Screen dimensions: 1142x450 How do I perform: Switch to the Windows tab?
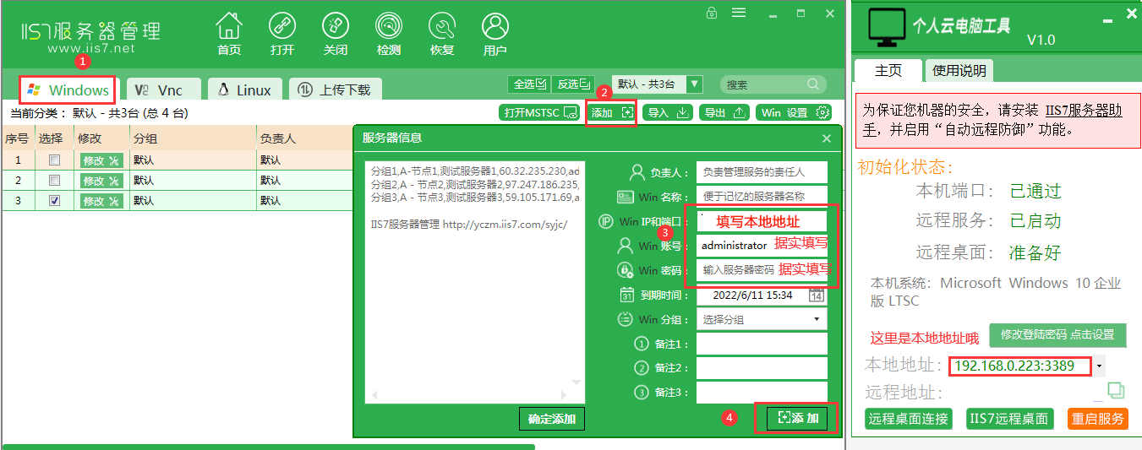pyautogui.click(x=68, y=89)
